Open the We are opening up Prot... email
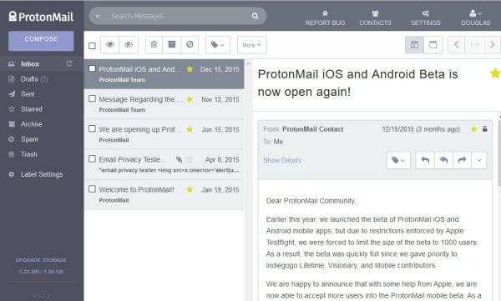Image resolution: width=501 pixels, height=301 pixels. pyautogui.click(x=164, y=134)
